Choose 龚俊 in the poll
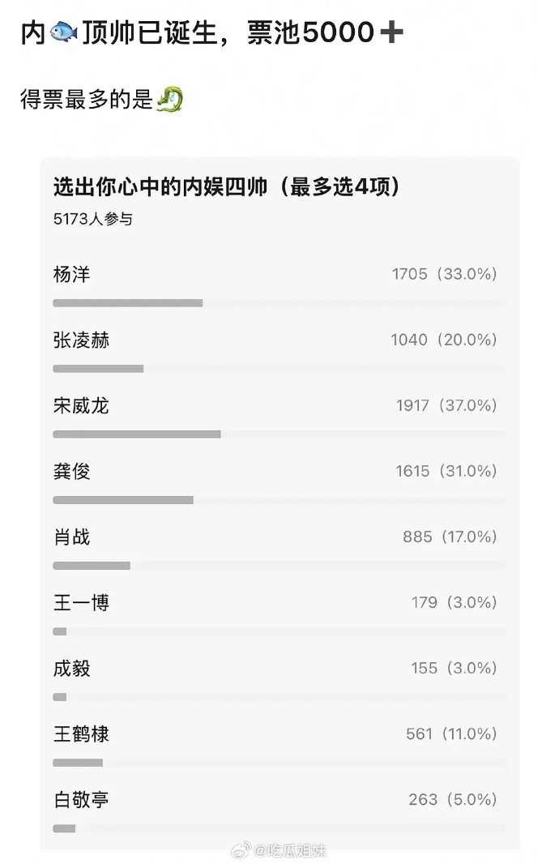Viewport: 559px width, 864px height. pyautogui.click(x=279, y=484)
